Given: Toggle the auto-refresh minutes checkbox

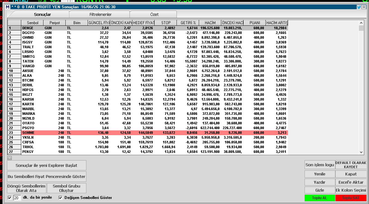Looking at the screenshot, I should 10,198.
